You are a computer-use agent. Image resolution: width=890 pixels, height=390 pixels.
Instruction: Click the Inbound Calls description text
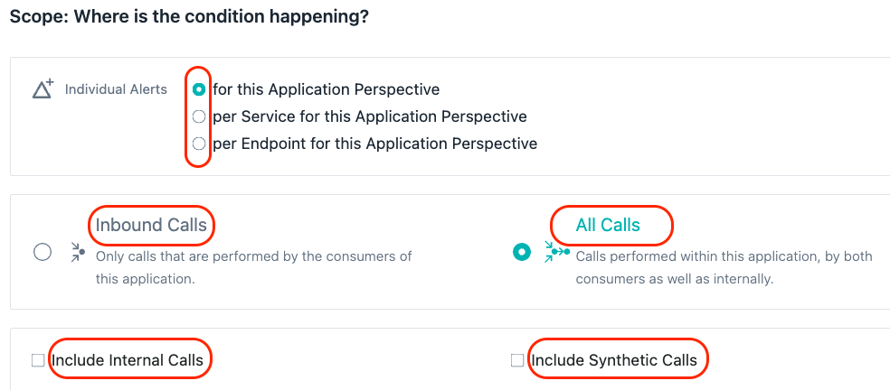254,267
